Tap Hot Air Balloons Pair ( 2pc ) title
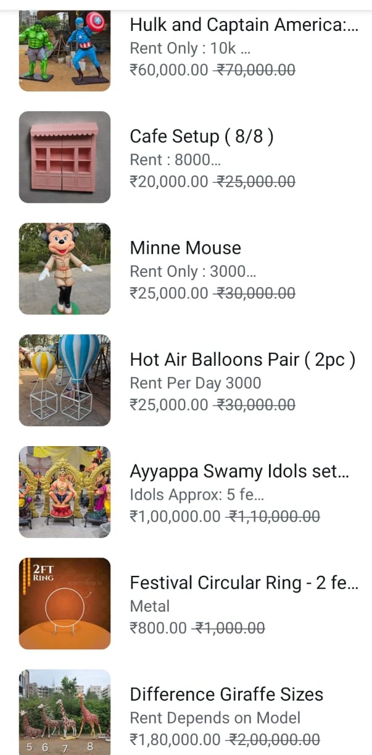Image resolution: width=372 pixels, height=755 pixels. tap(242, 360)
